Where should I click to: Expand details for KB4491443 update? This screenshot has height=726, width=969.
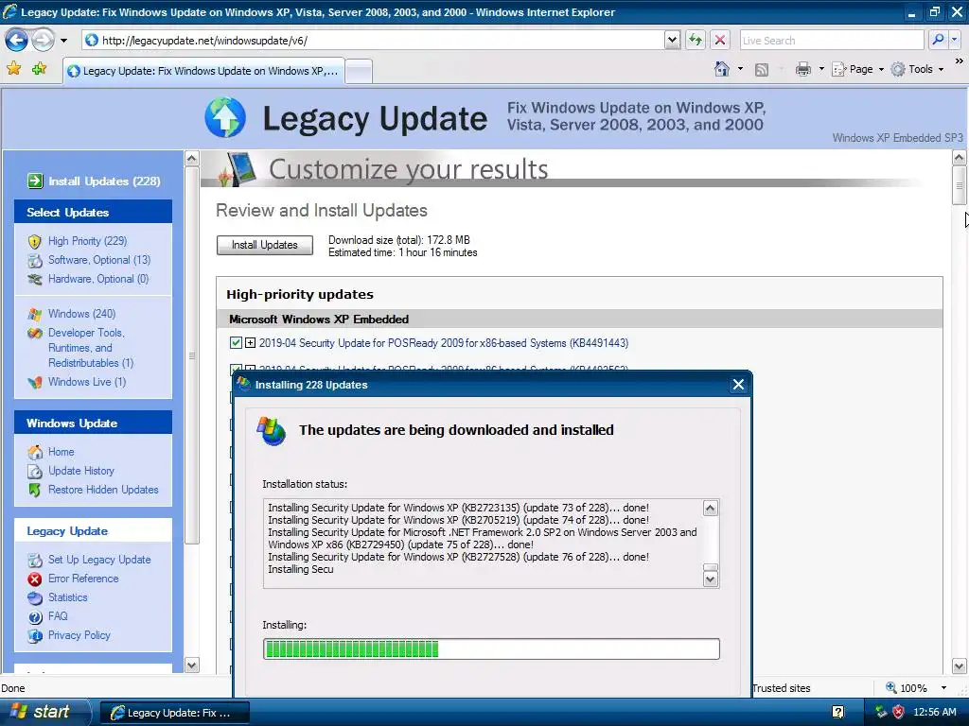pyautogui.click(x=250, y=342)
